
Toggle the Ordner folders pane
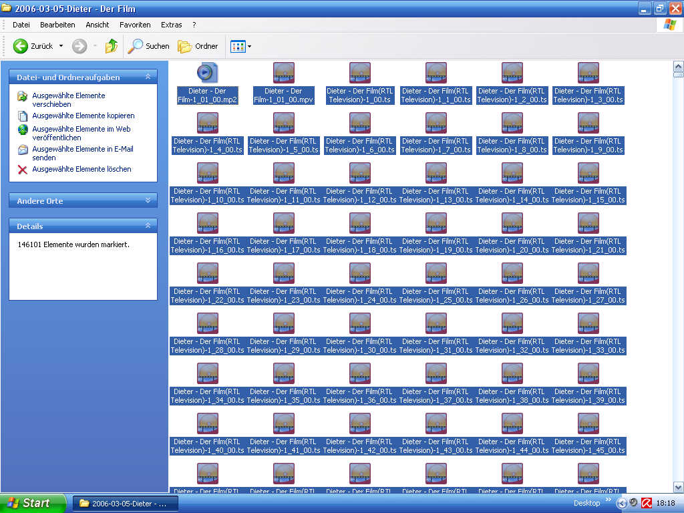pyautogui.click(x=198, y=46)
